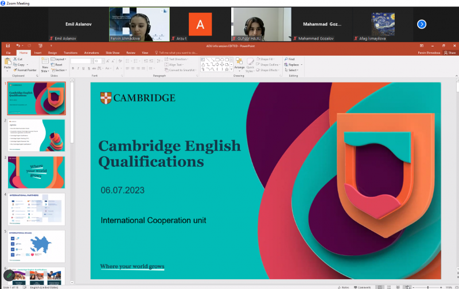Open Customize Quick Access Toolbar arrow
The image size is (459, 289).
(x=51, y=46)
